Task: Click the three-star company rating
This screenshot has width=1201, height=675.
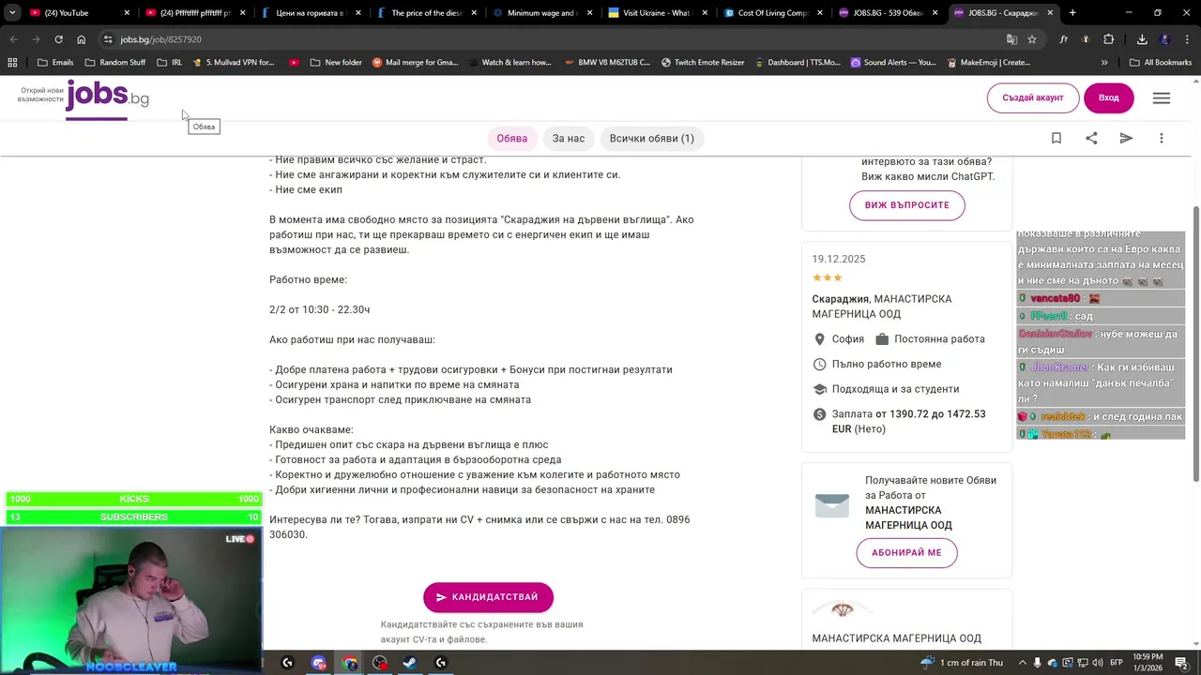Action: [828, 277]
